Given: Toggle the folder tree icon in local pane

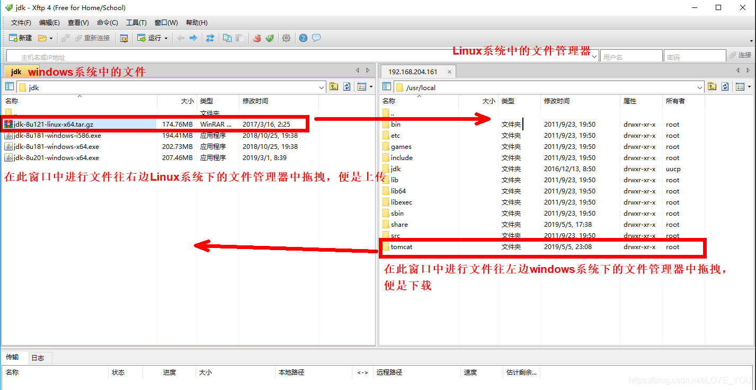Looking at the screenshot, I should [10, 87].
